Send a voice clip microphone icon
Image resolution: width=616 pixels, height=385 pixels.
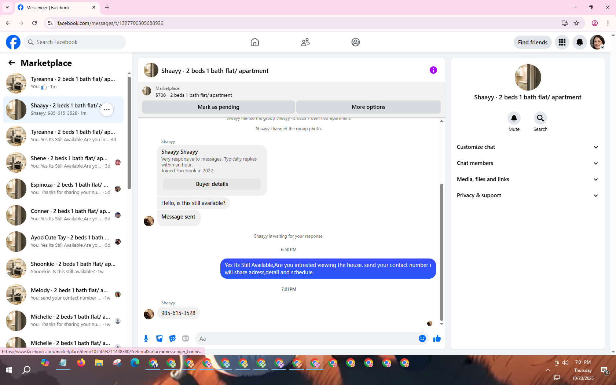(146, 338)
